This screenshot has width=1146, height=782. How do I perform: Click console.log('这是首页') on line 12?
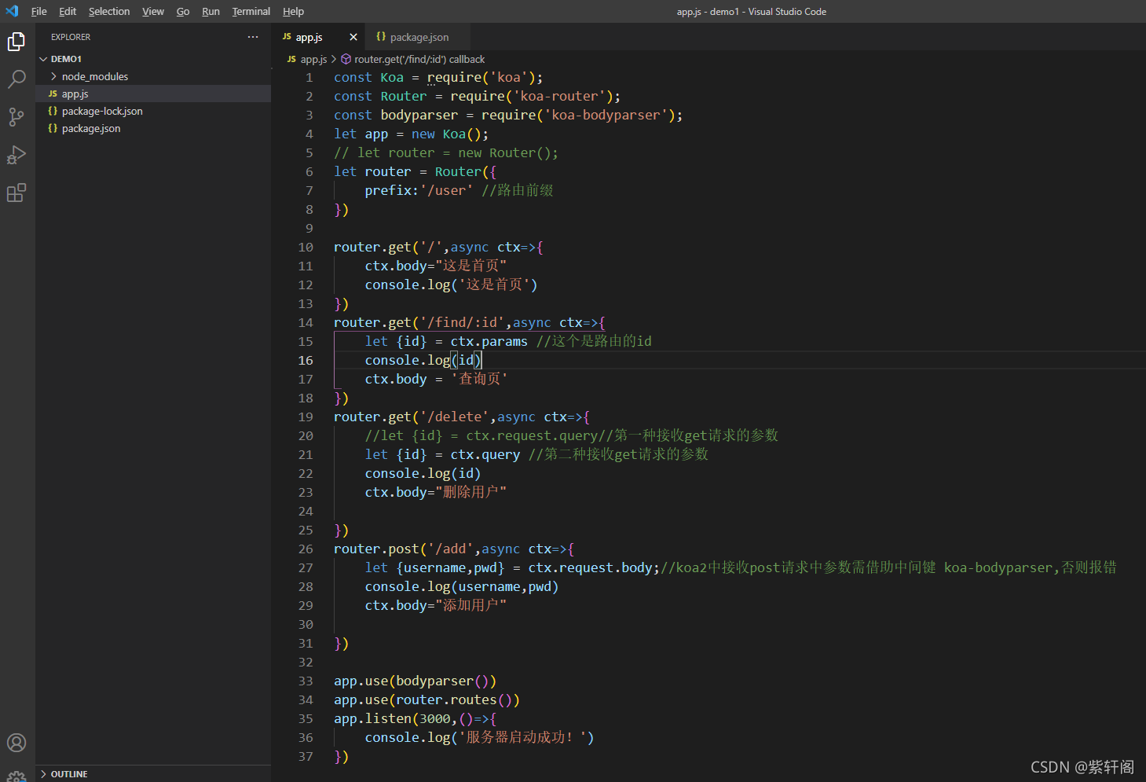[451, 285]
